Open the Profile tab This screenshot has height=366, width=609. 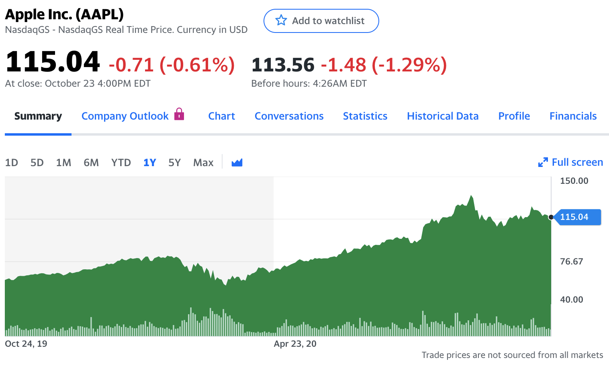(x=514, y=116)
